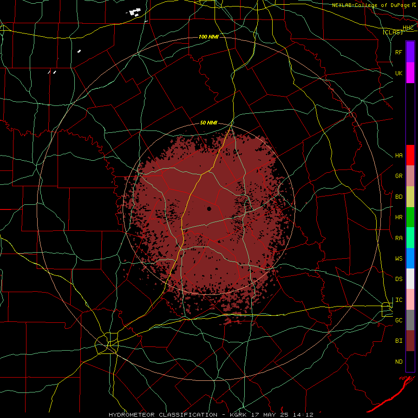This screenshot has width=418, height=418.
Task: Click the [CLAS] units label
Action: point(392,32)
